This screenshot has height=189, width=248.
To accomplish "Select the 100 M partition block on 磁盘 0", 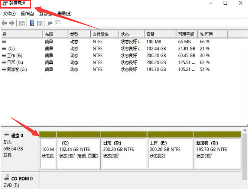I will [x=48, y=151].
